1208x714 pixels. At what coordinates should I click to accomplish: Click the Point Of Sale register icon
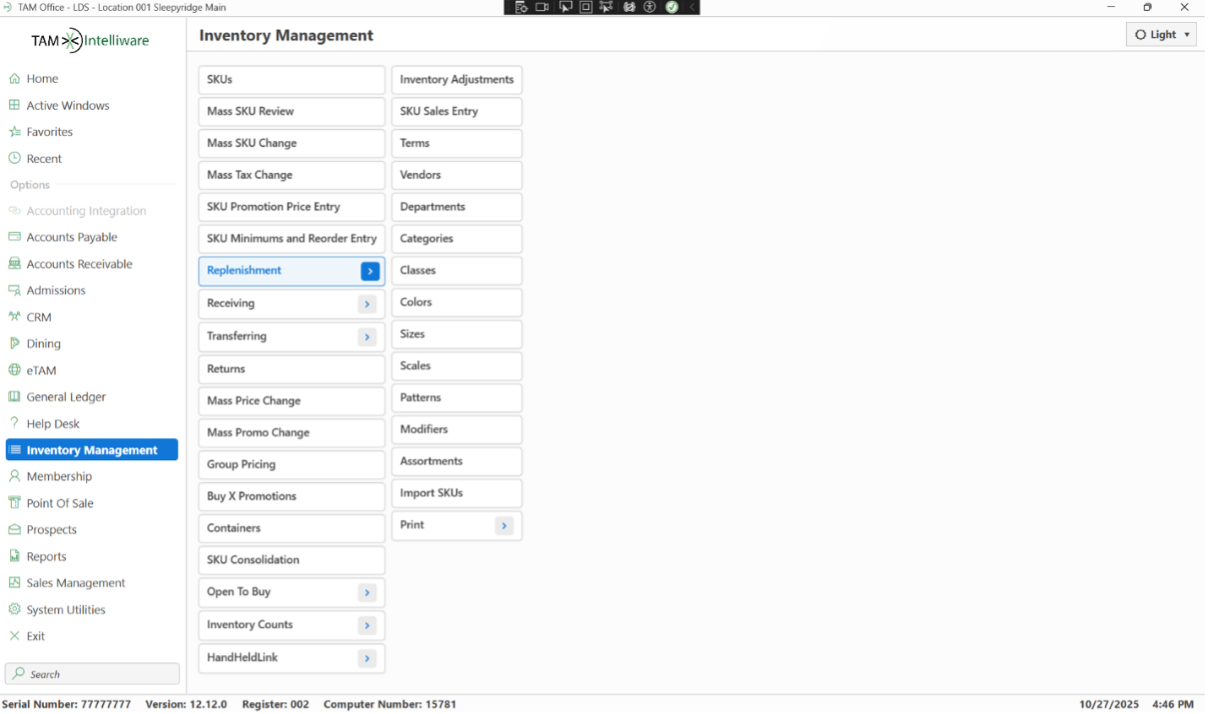pyautogui.click(x=14, y=503)
